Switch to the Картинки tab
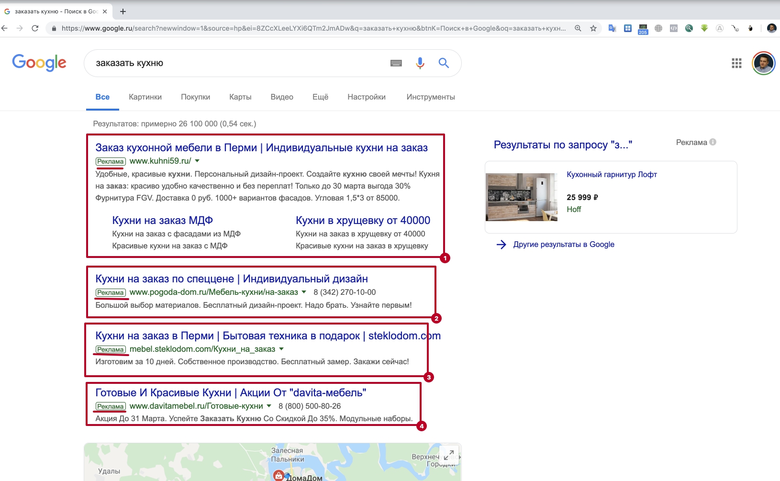This screenshot has width=780, height=481. [x=145, y=97]
